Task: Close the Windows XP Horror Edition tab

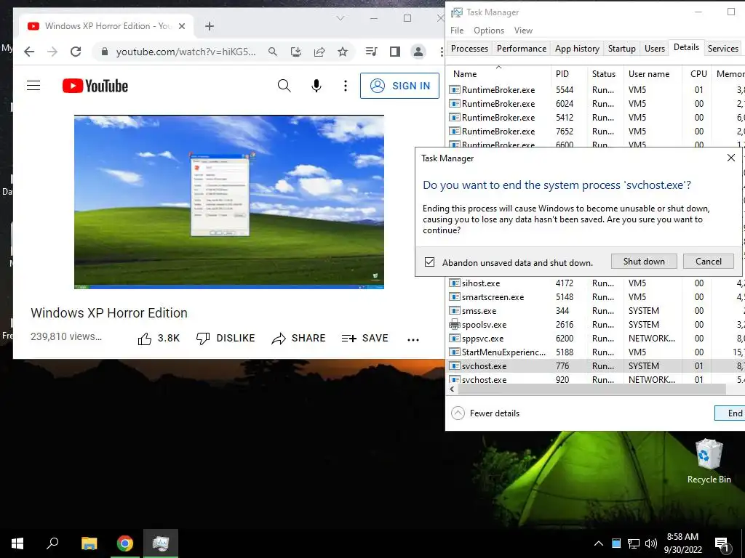Action: click(181, 26)
